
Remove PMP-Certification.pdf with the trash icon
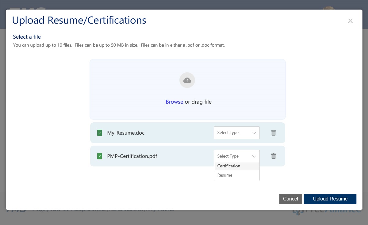[274, 156]
